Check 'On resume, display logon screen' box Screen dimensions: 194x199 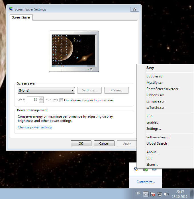point(62,100)
